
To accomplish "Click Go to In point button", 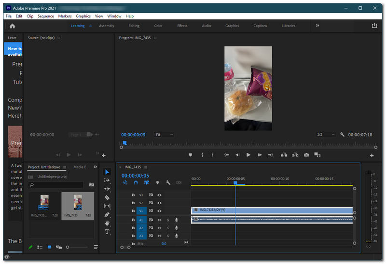I will (x=226, y=155).
